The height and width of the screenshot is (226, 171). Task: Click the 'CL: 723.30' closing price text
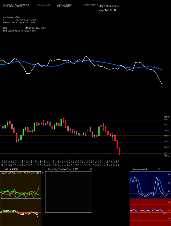[64, 6]
